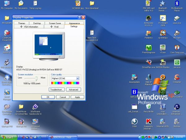Open the Recycle Bin
Image resolution: width=186 pixels, height=140 pixels.
click(x=148, y=108)
